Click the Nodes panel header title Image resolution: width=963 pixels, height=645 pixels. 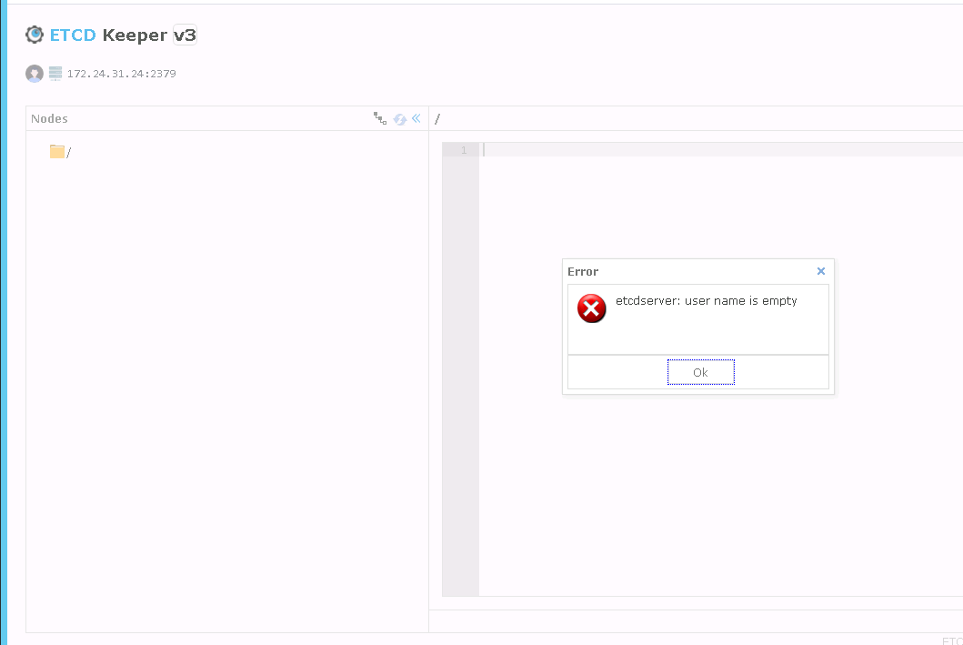click(49, 119)
